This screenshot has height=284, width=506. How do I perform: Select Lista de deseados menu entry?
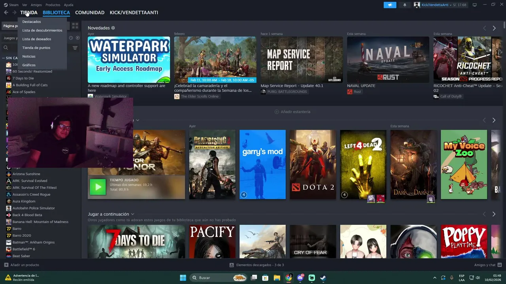click(37, 39)
